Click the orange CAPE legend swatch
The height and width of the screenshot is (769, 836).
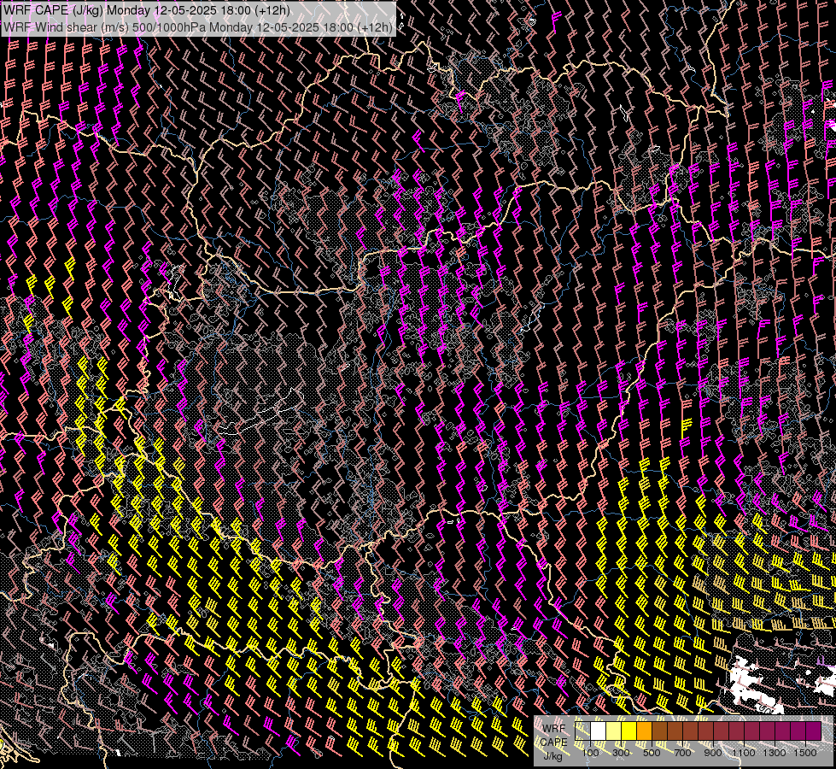pyautogui.click(x=644, y=731)
